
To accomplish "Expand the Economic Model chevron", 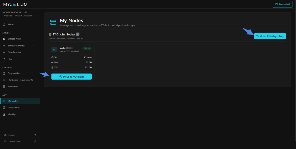I will pyautogui.click(x=34, y=45).
